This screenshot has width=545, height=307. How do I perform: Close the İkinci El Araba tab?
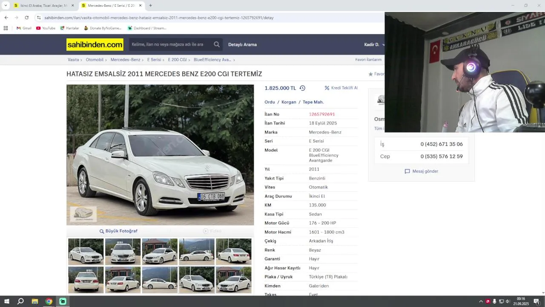click(72, 6)
